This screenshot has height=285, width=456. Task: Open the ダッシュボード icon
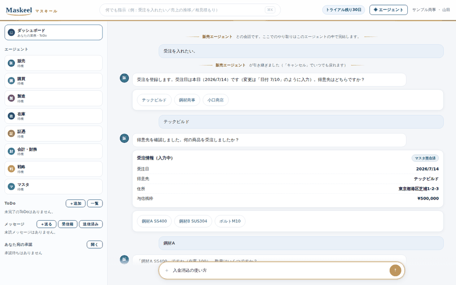click(11, 33)
